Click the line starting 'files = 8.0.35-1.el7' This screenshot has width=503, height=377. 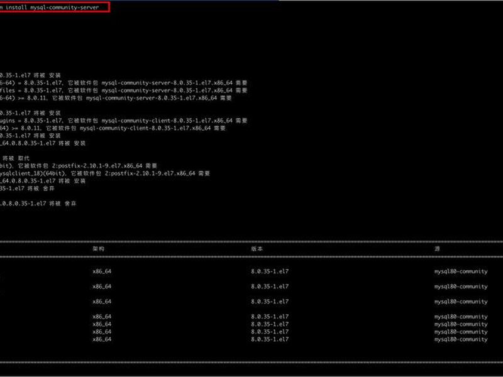(123, 90)
